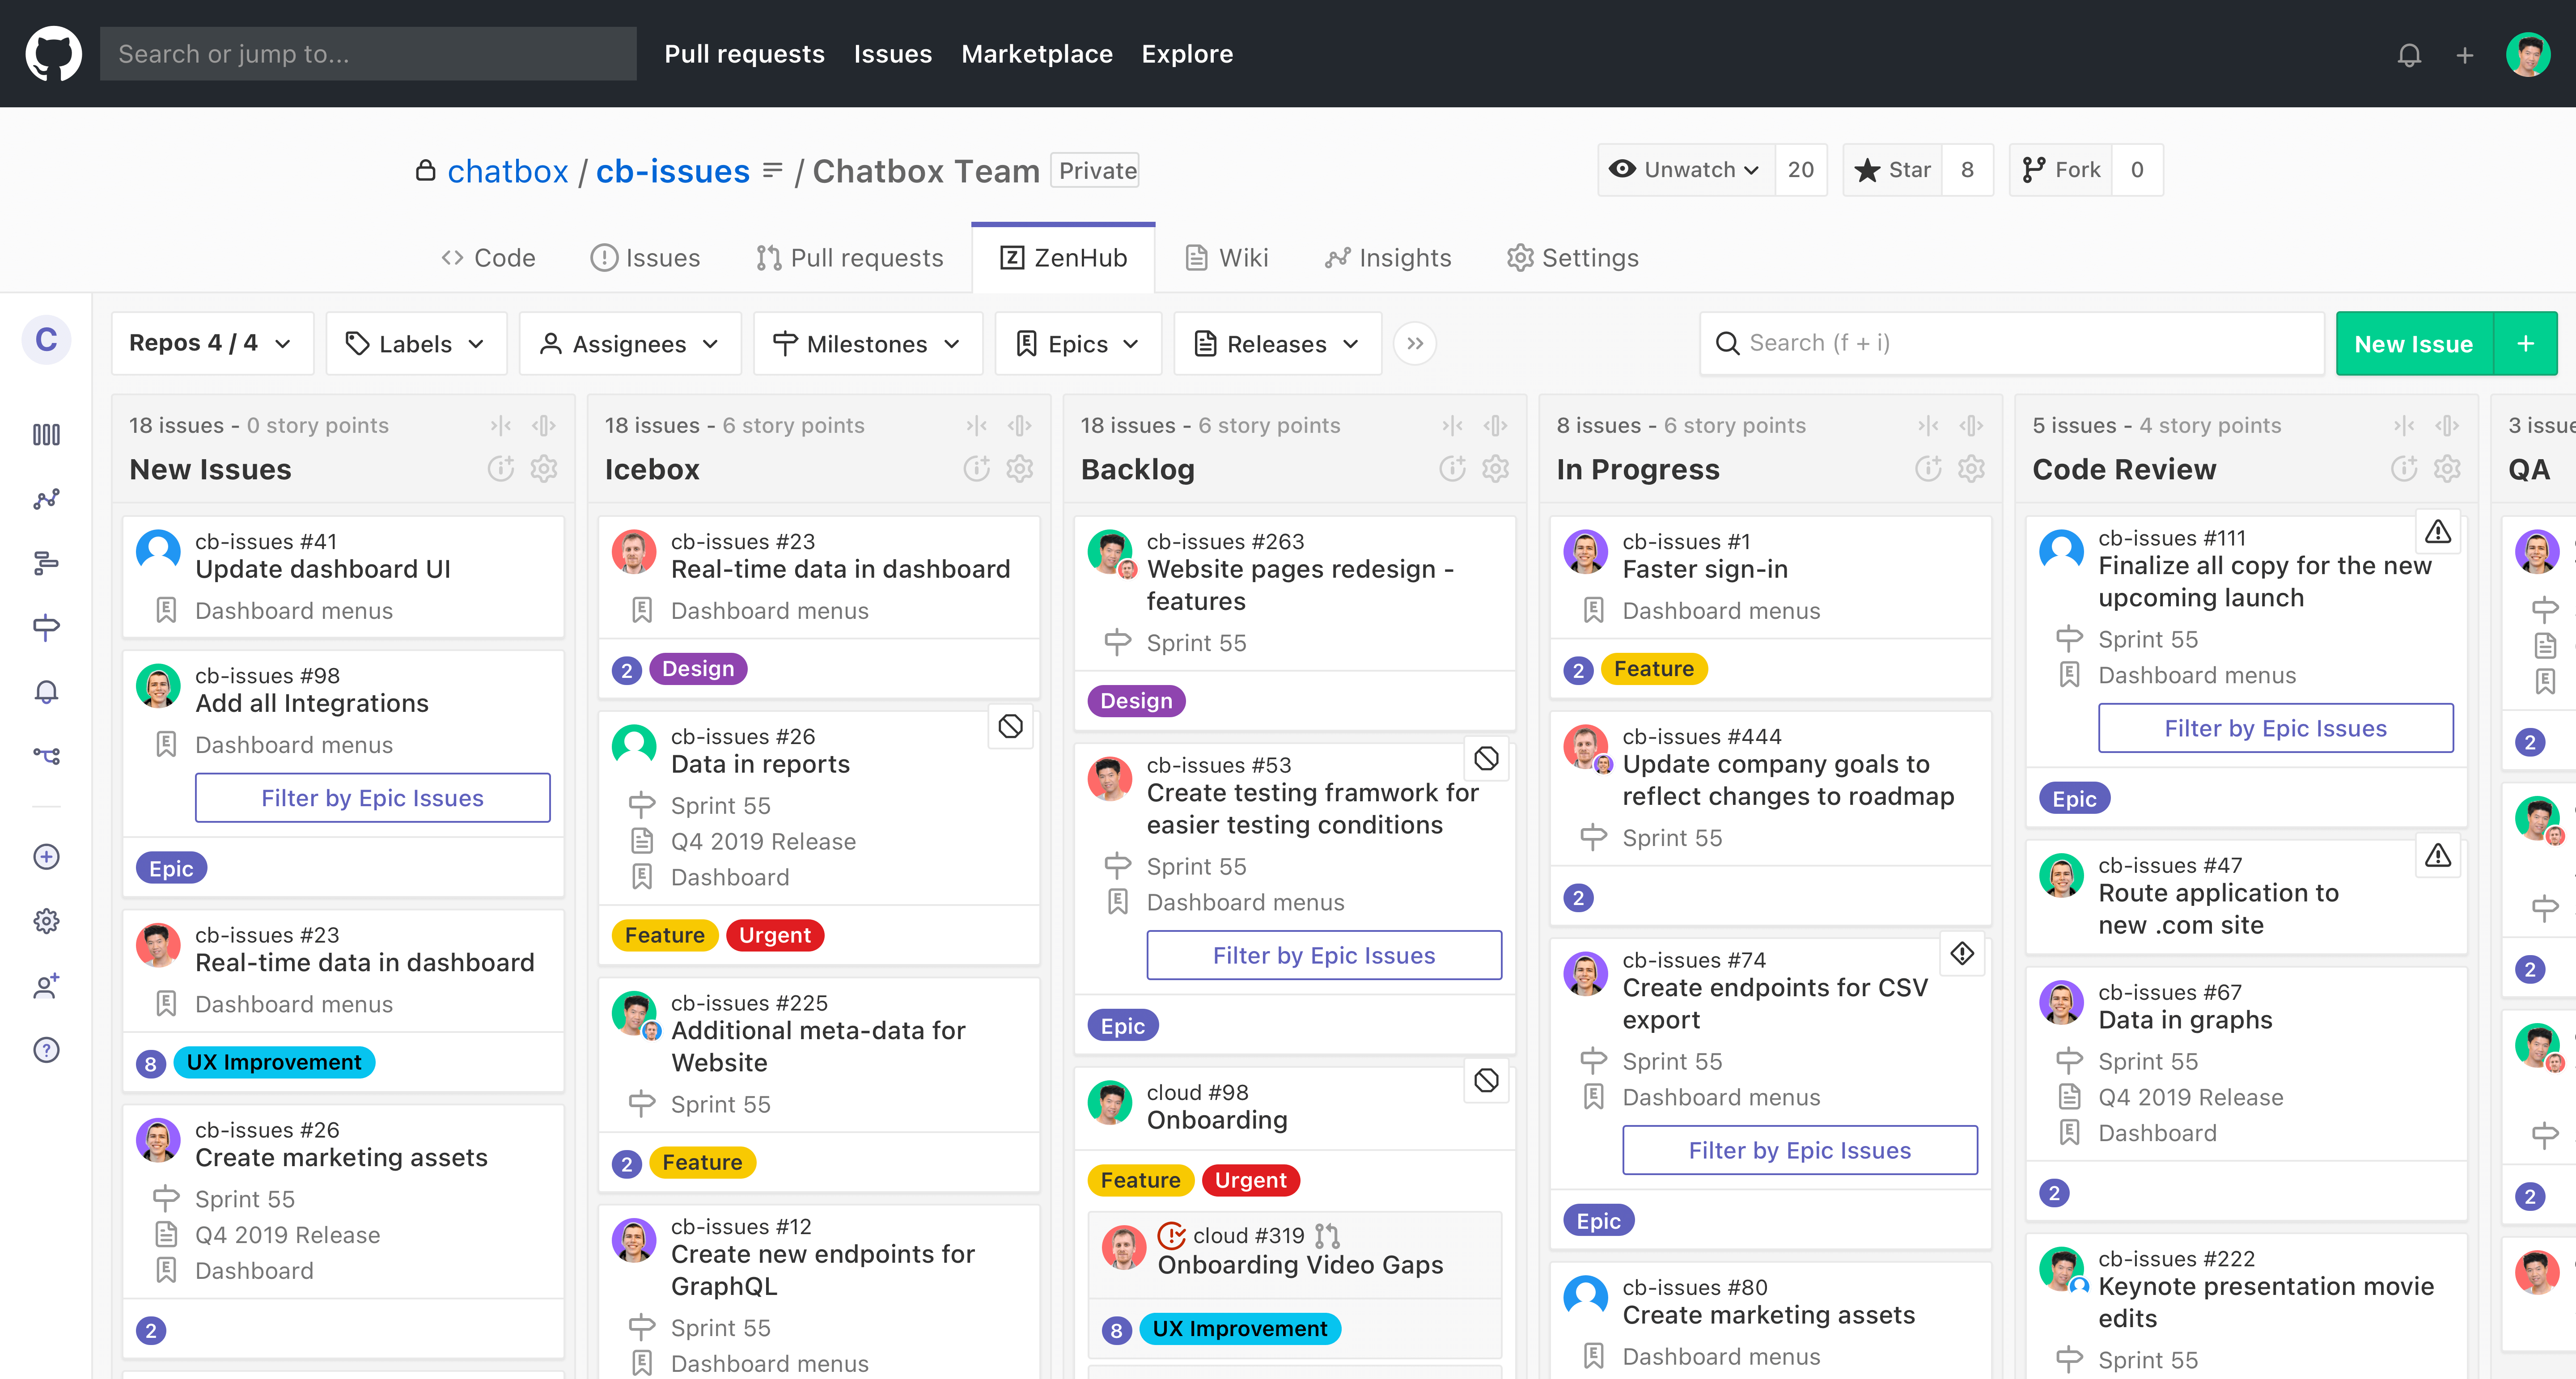Open sidebar notifications bell icon
This screenshot has width=2576, height=1379.
click(x=46, y=692)
